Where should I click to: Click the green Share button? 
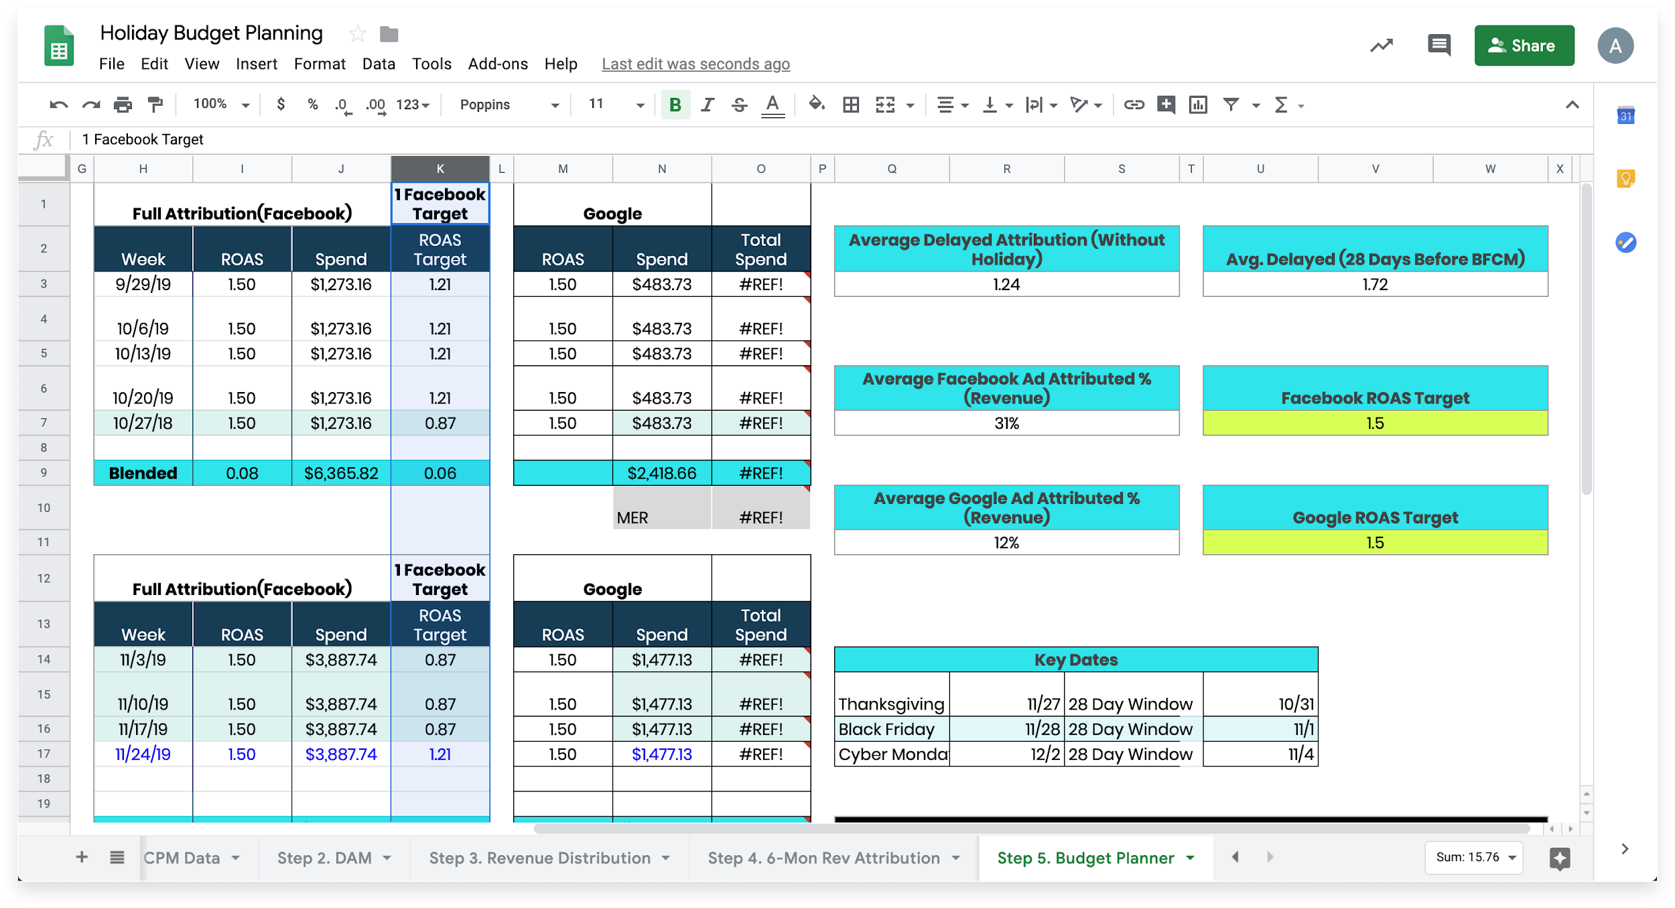(1524, 46)
